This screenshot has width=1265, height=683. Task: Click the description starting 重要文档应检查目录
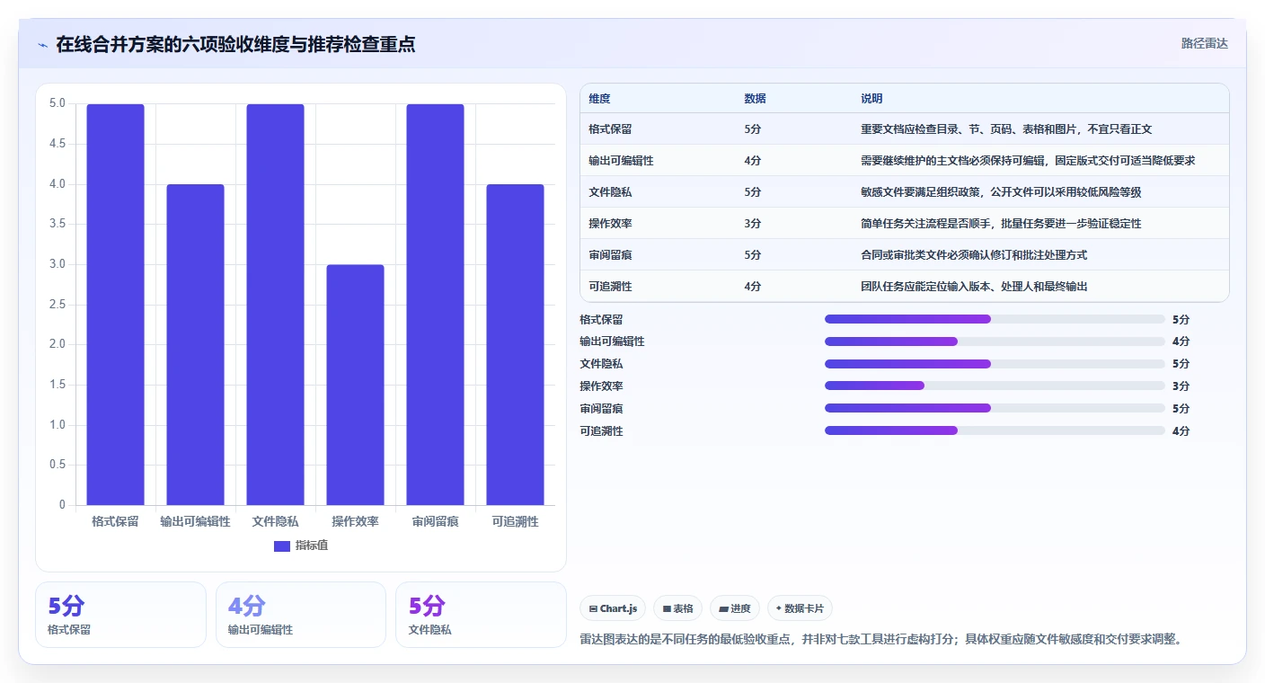[1006, 129]
